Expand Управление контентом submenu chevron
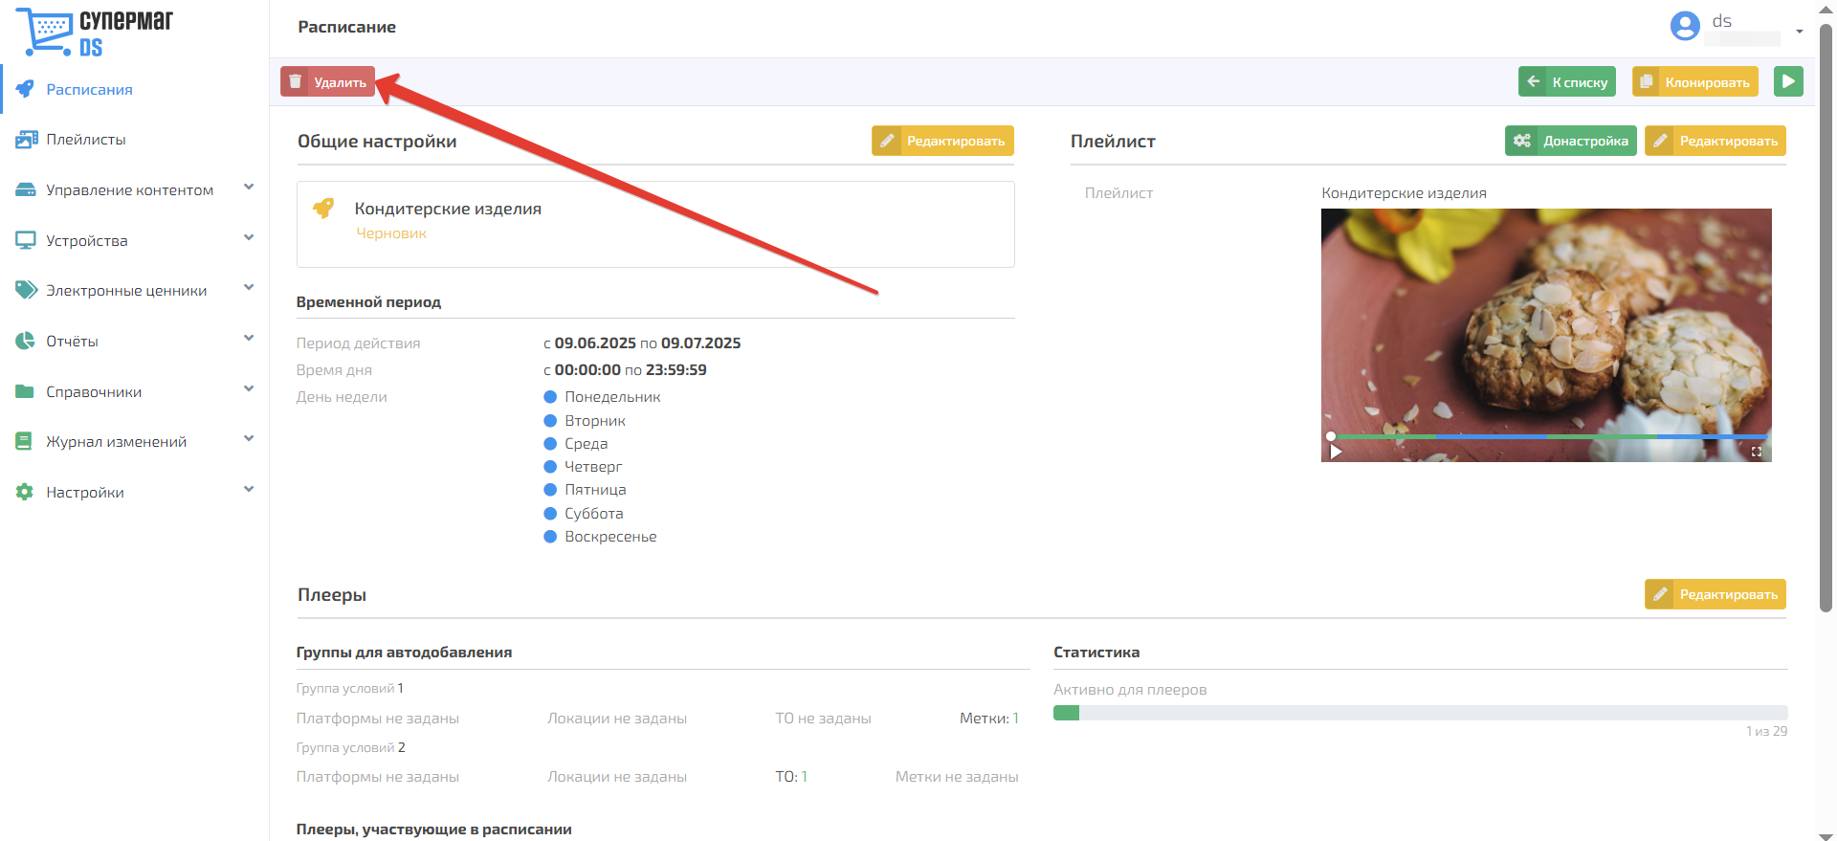This screenshot has width=1837, height=841. (x=249, y=188)
